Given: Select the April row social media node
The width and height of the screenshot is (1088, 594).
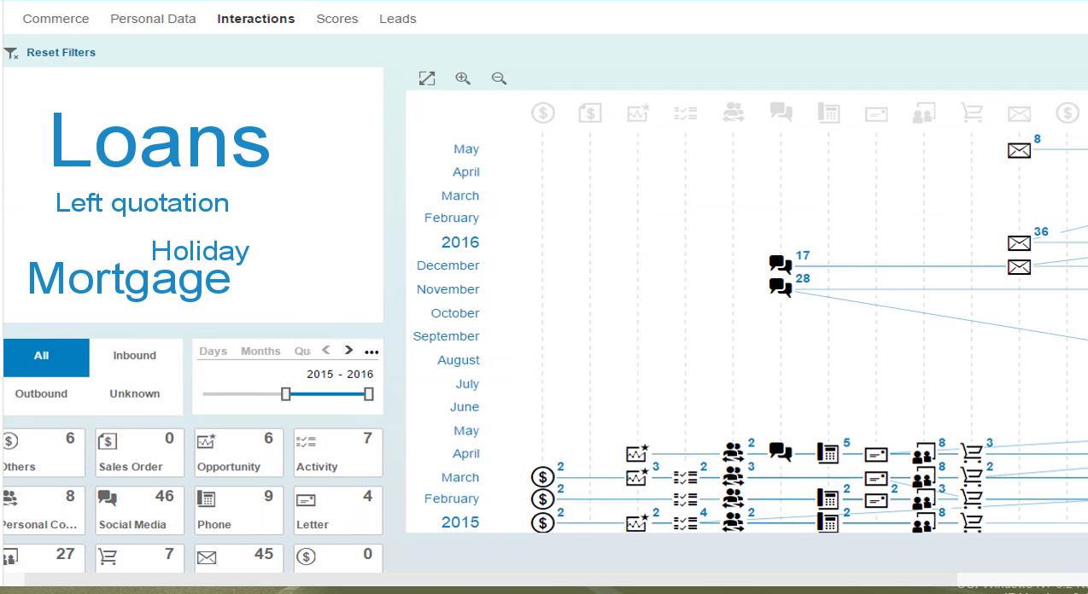Looking at the screenshot, I should (x=781, y=451).
